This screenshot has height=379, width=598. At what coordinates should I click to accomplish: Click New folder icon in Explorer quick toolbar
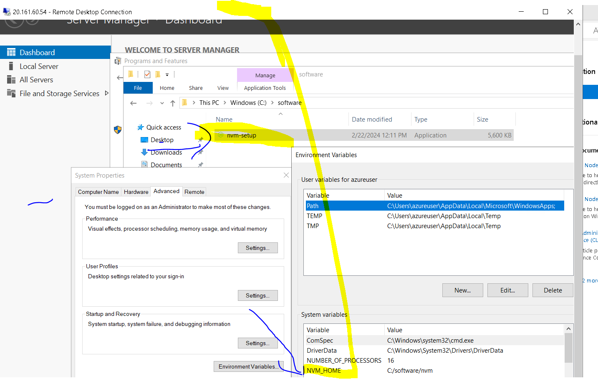click(x=158, y=74)
